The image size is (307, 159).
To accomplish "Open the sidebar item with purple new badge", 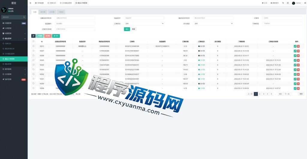I will click(x=14, y=23).
